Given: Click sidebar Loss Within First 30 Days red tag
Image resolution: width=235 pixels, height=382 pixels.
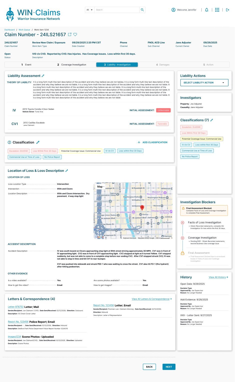Looking at the screenshot, I should 194,133.
